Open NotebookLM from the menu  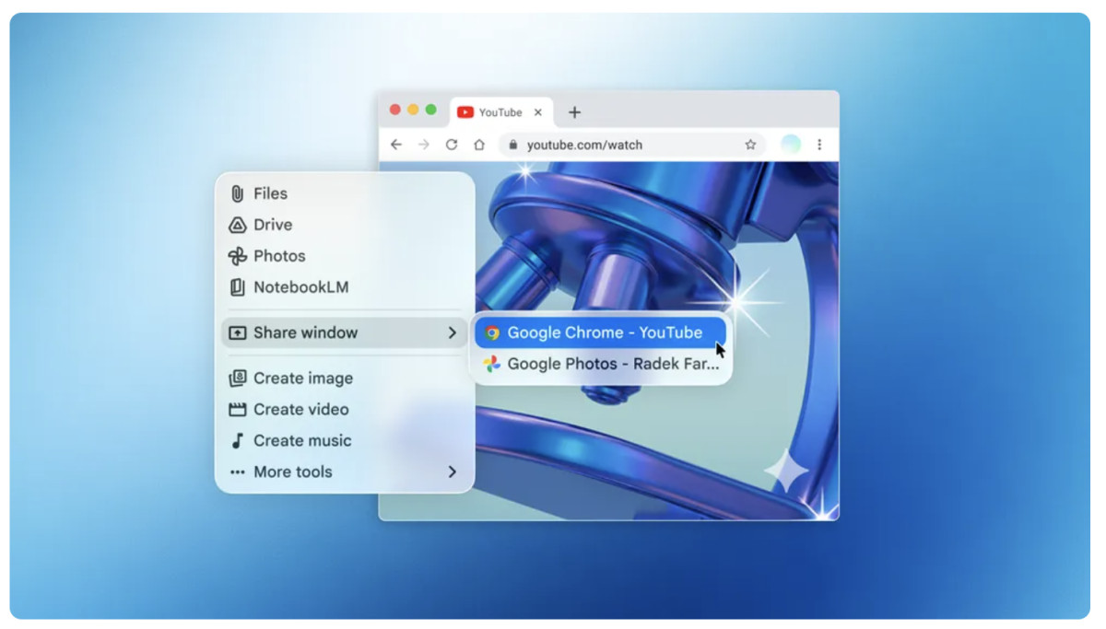click(300, 287)
